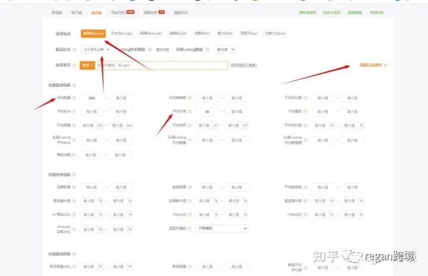Click the 平均BSR minimum value field
428x276 pixels.
(92, 111)
